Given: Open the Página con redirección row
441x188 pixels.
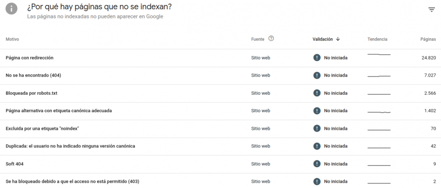Looking at the screenshot, I should tap(30, 58).
